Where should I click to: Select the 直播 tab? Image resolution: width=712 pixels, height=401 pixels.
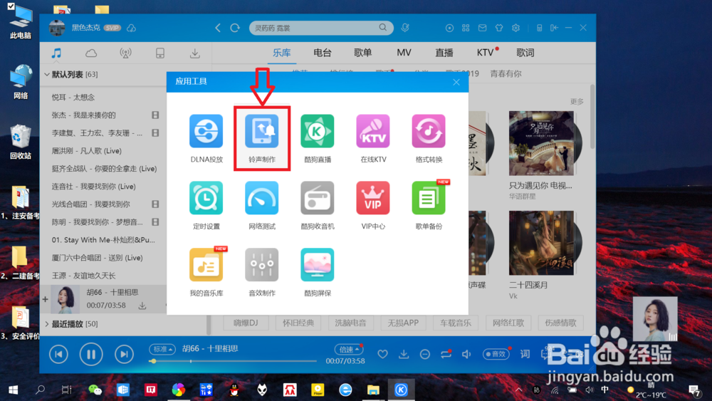coord(444,53)
